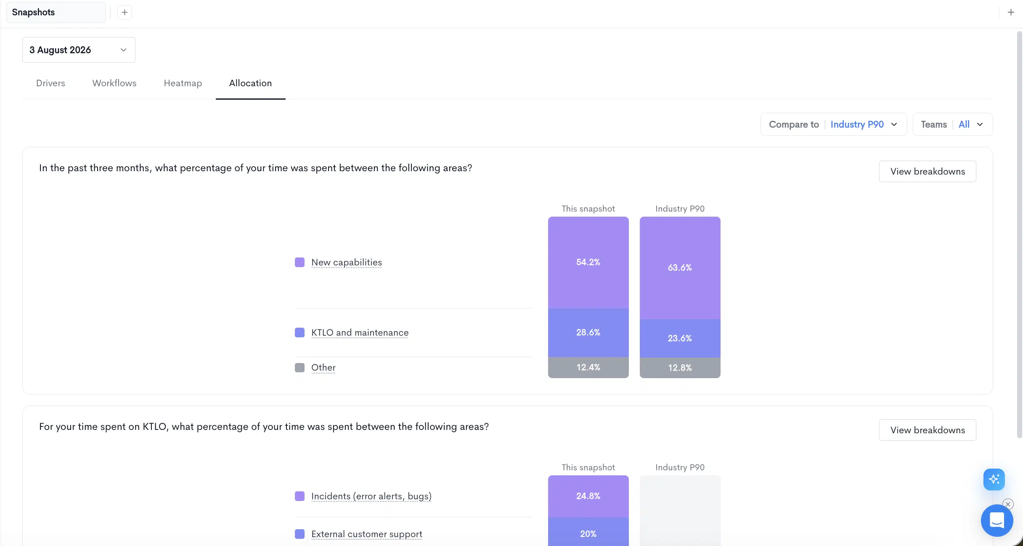
Task: Click the 23.6% Industry P90 segment
Action: tap(680, 338)
